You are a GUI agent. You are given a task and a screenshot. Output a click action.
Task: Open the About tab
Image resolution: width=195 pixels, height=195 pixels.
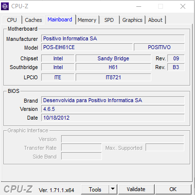(x=155, y=20)
